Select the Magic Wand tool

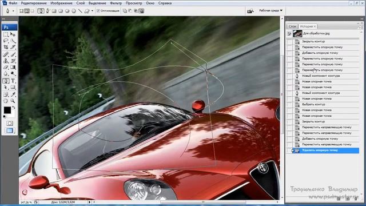pyautogui.click(x=13, y=41)
